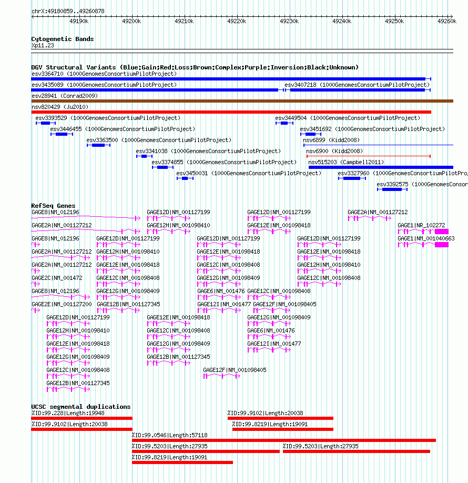Click the %ID:99.228|Length:19948 duplication bar
Viewport: 468px width, 483px height.
[x=82, y=418]
